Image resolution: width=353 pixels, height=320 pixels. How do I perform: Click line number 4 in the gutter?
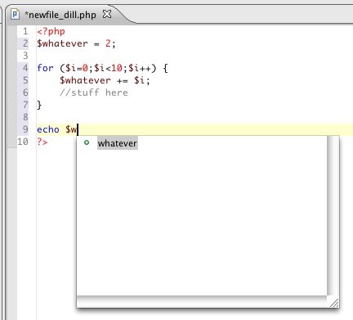click(x=25, y=68)
